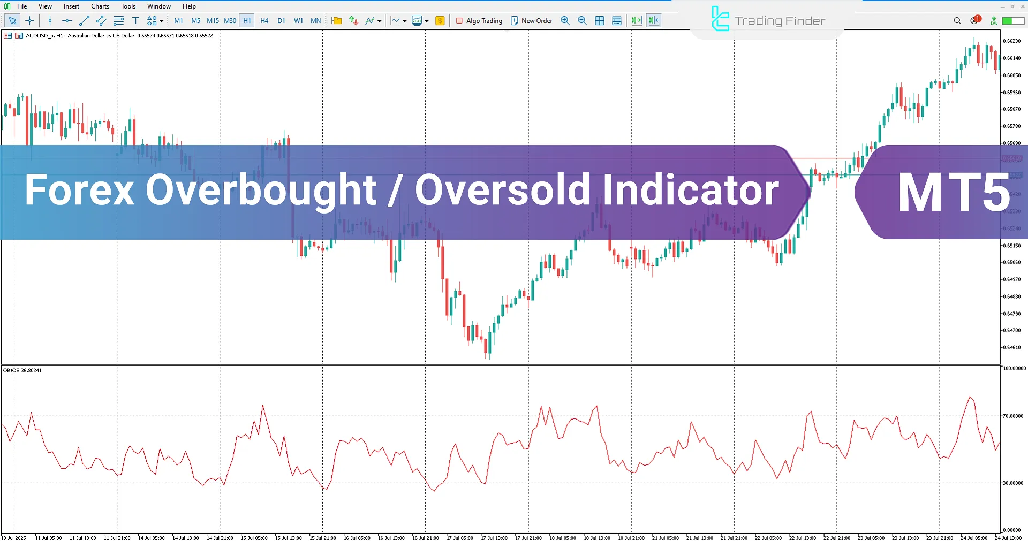
Task: Select the arrow cursor tool
Action: click(12, 21)
